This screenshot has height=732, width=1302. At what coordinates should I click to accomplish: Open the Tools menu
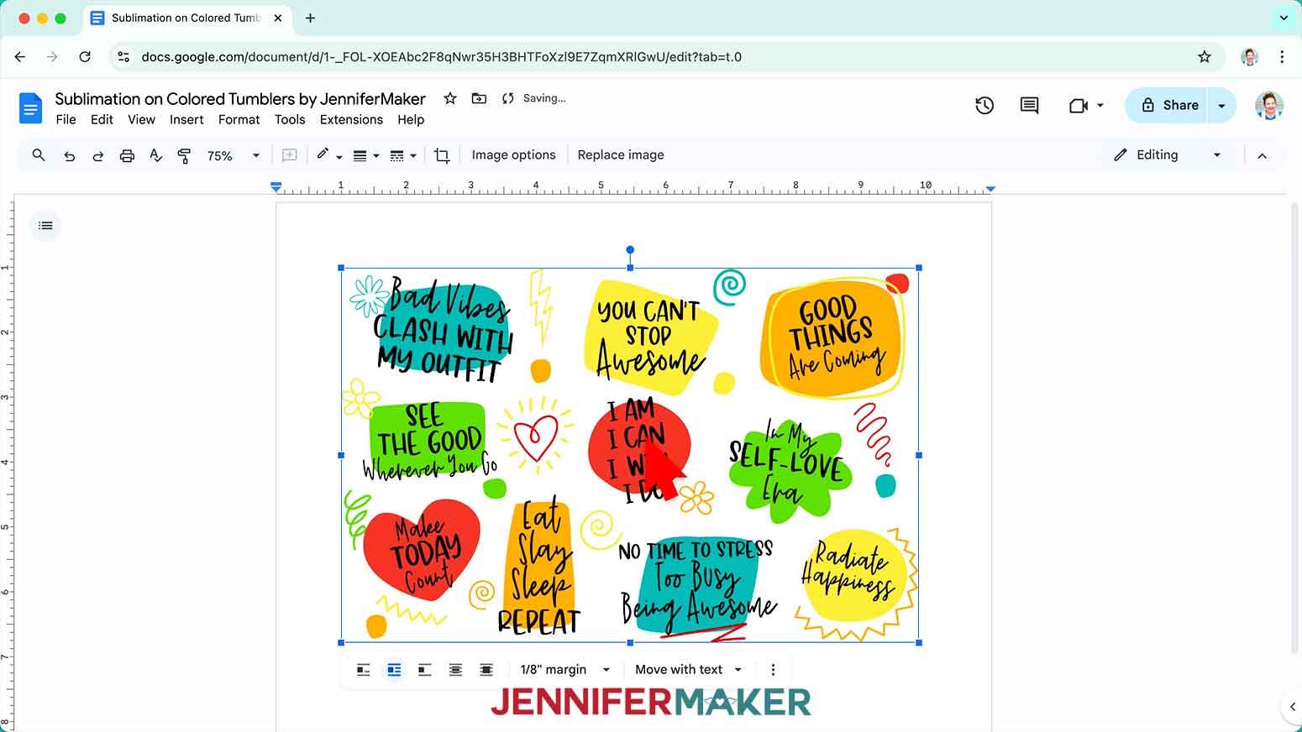(290, 120)
